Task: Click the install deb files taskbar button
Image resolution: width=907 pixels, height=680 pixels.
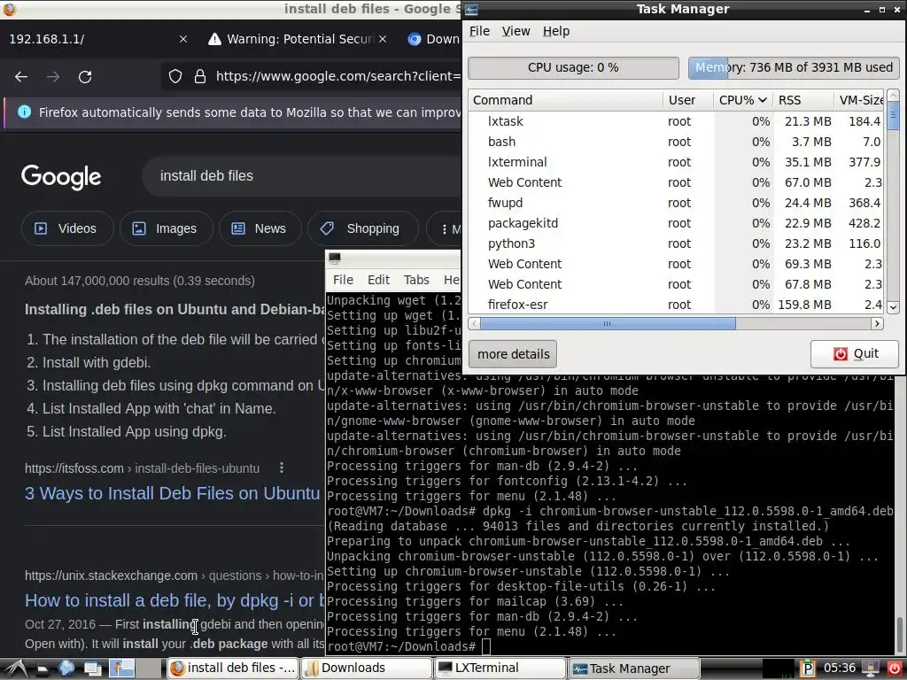Action: click(233, 668)
